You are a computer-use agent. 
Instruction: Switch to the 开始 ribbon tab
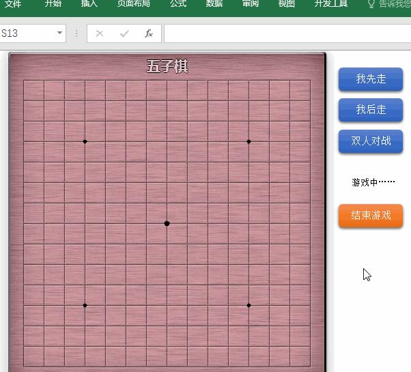click(53, 3)
